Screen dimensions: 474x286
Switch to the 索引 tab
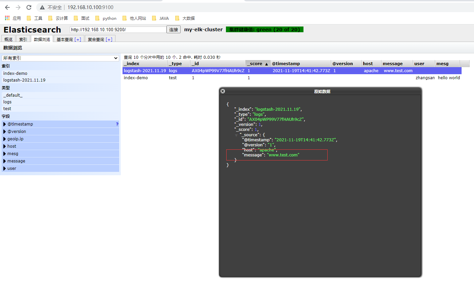coord(23,39)
